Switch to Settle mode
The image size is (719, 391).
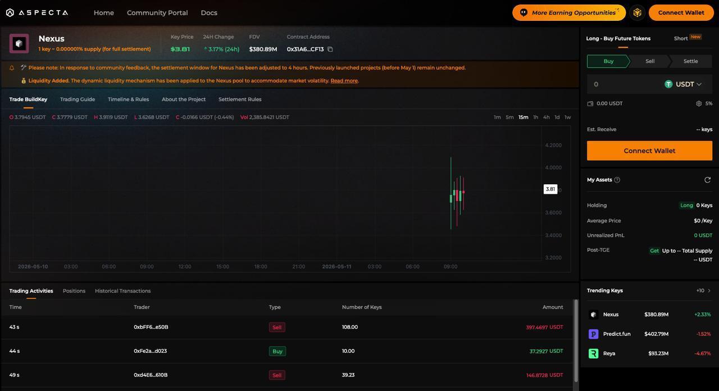click(x=691, y=61)
